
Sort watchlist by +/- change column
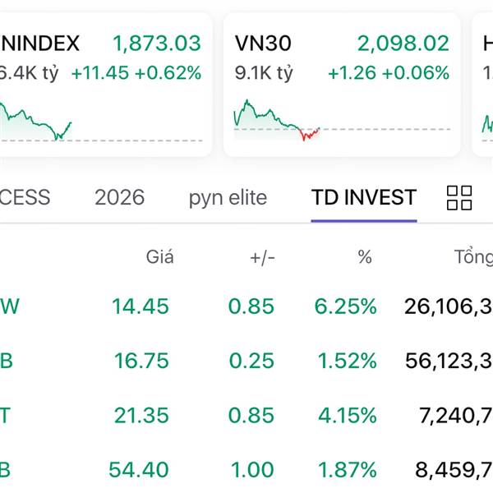(x=263, y=257)
